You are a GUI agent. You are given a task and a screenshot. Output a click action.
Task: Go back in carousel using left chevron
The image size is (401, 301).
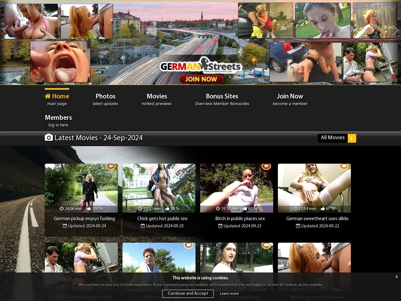[x=5, y=30]
